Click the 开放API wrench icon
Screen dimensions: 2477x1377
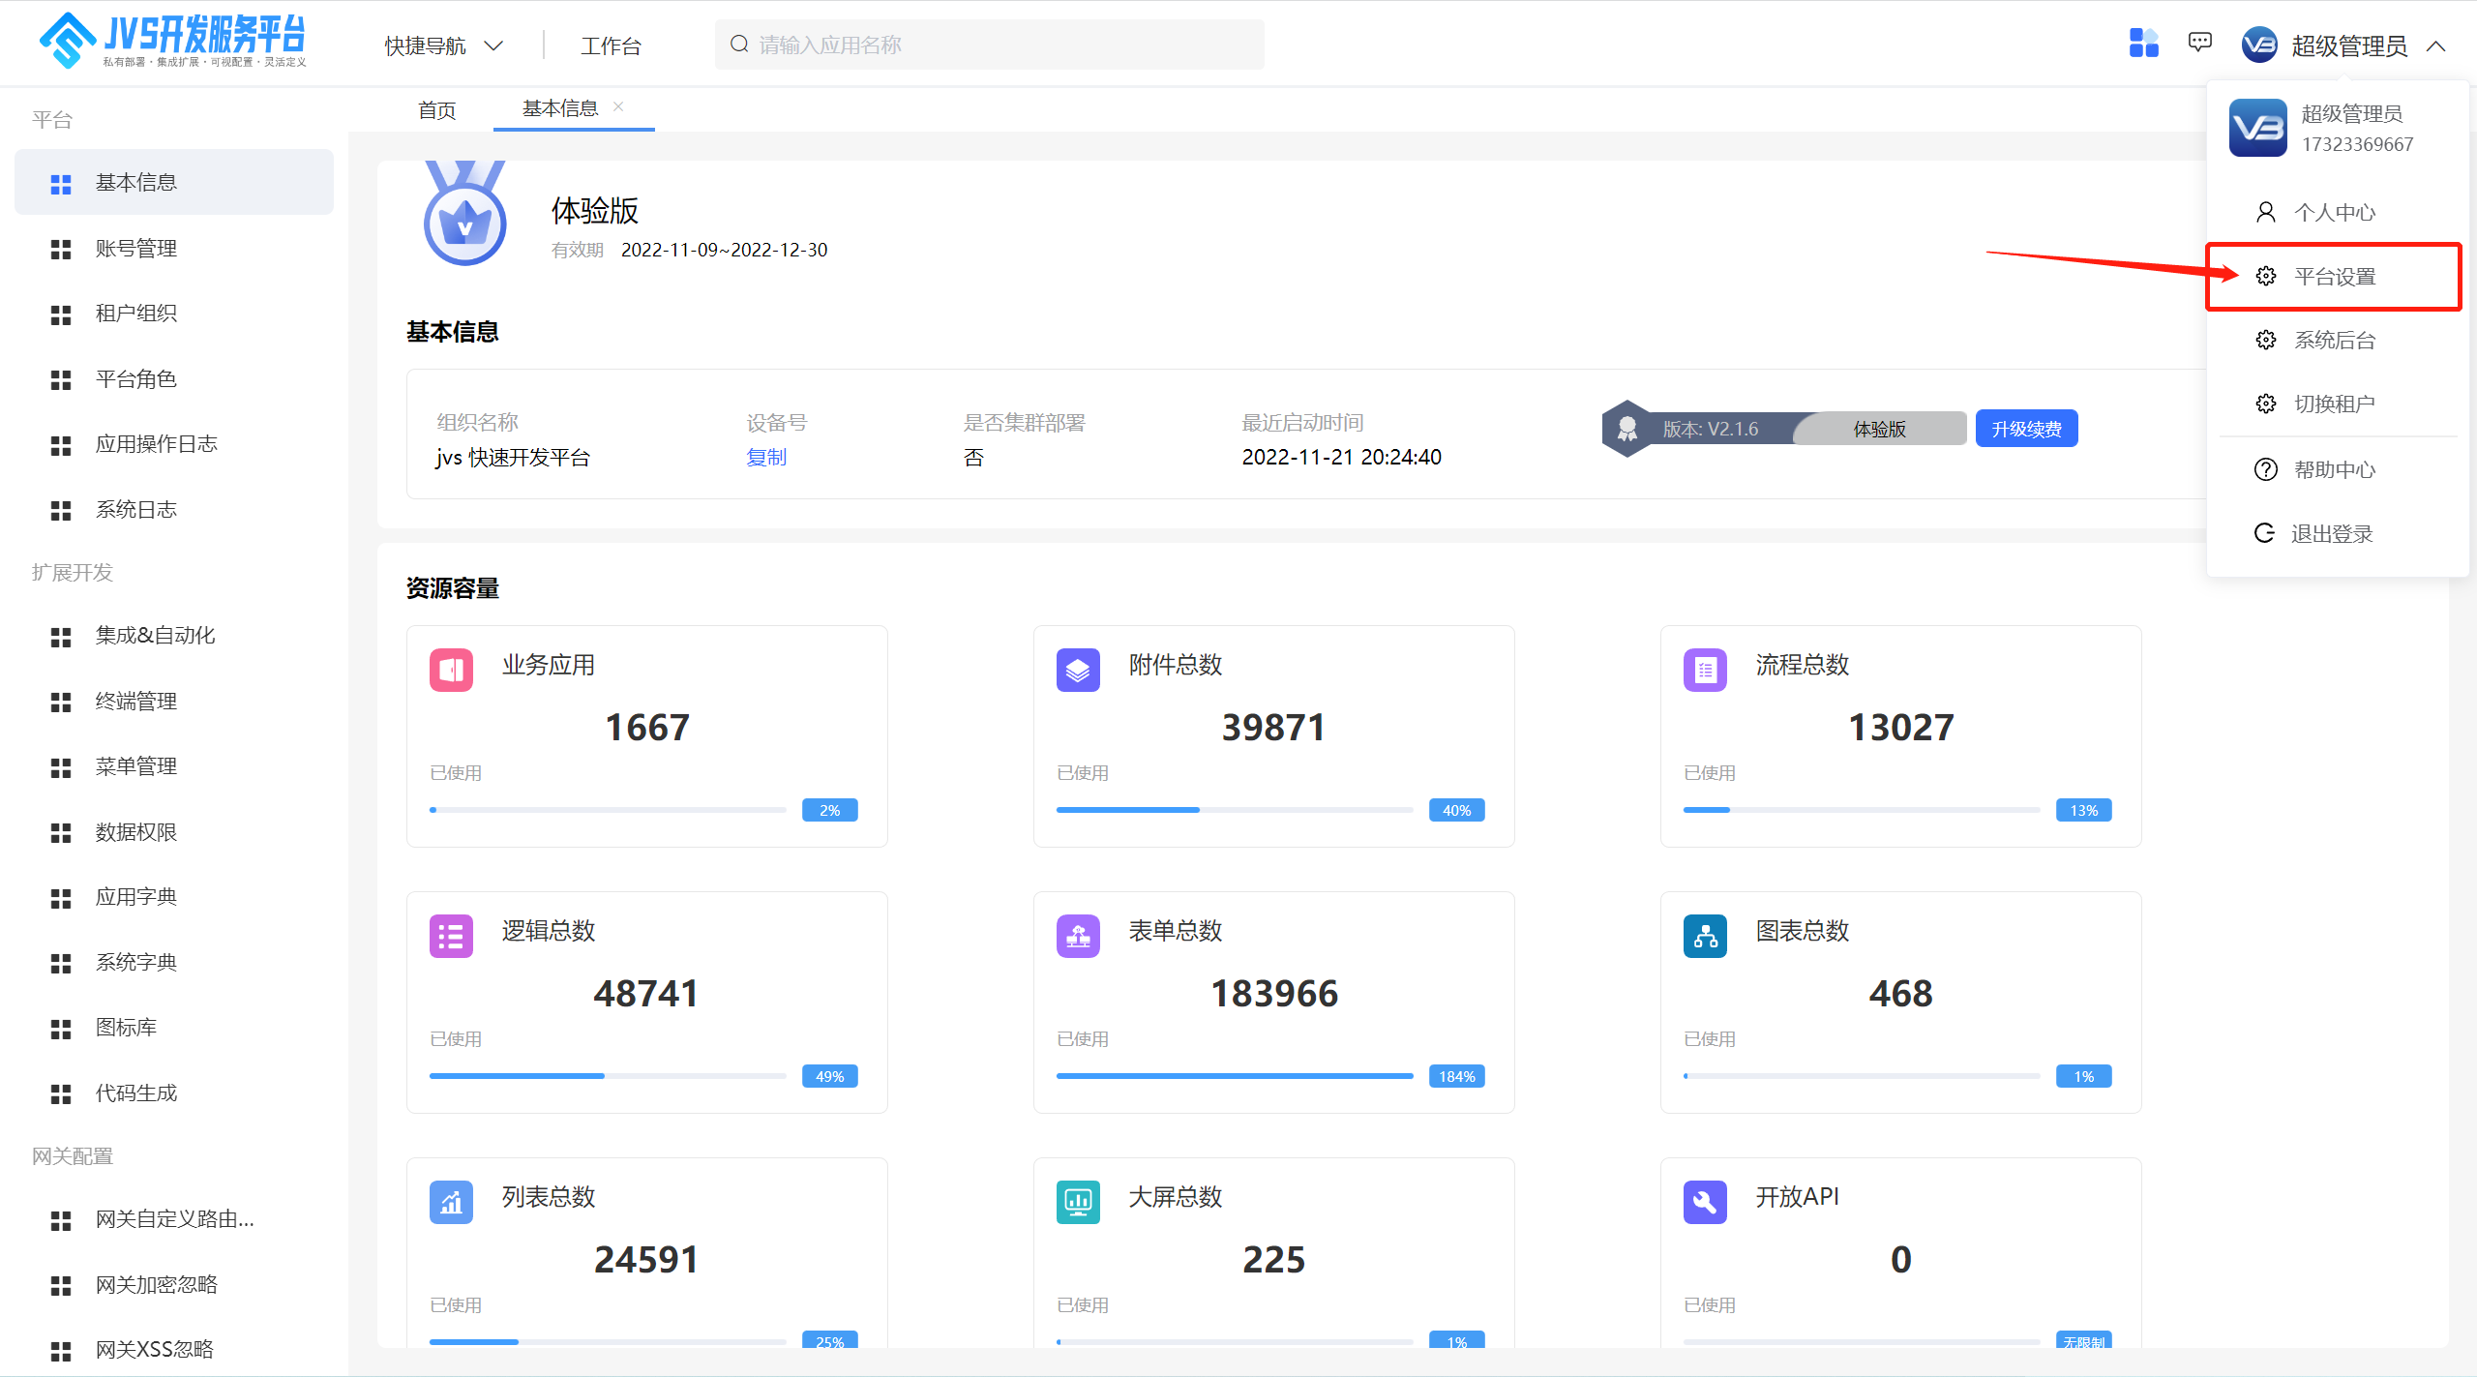[1705, 1202]
